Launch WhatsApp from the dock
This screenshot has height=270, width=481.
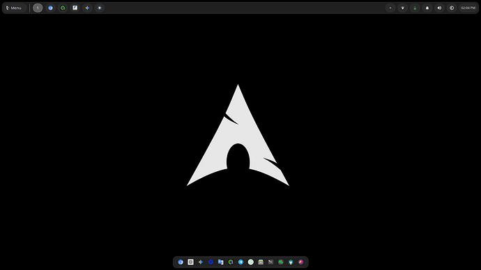(x=251, y=262)
